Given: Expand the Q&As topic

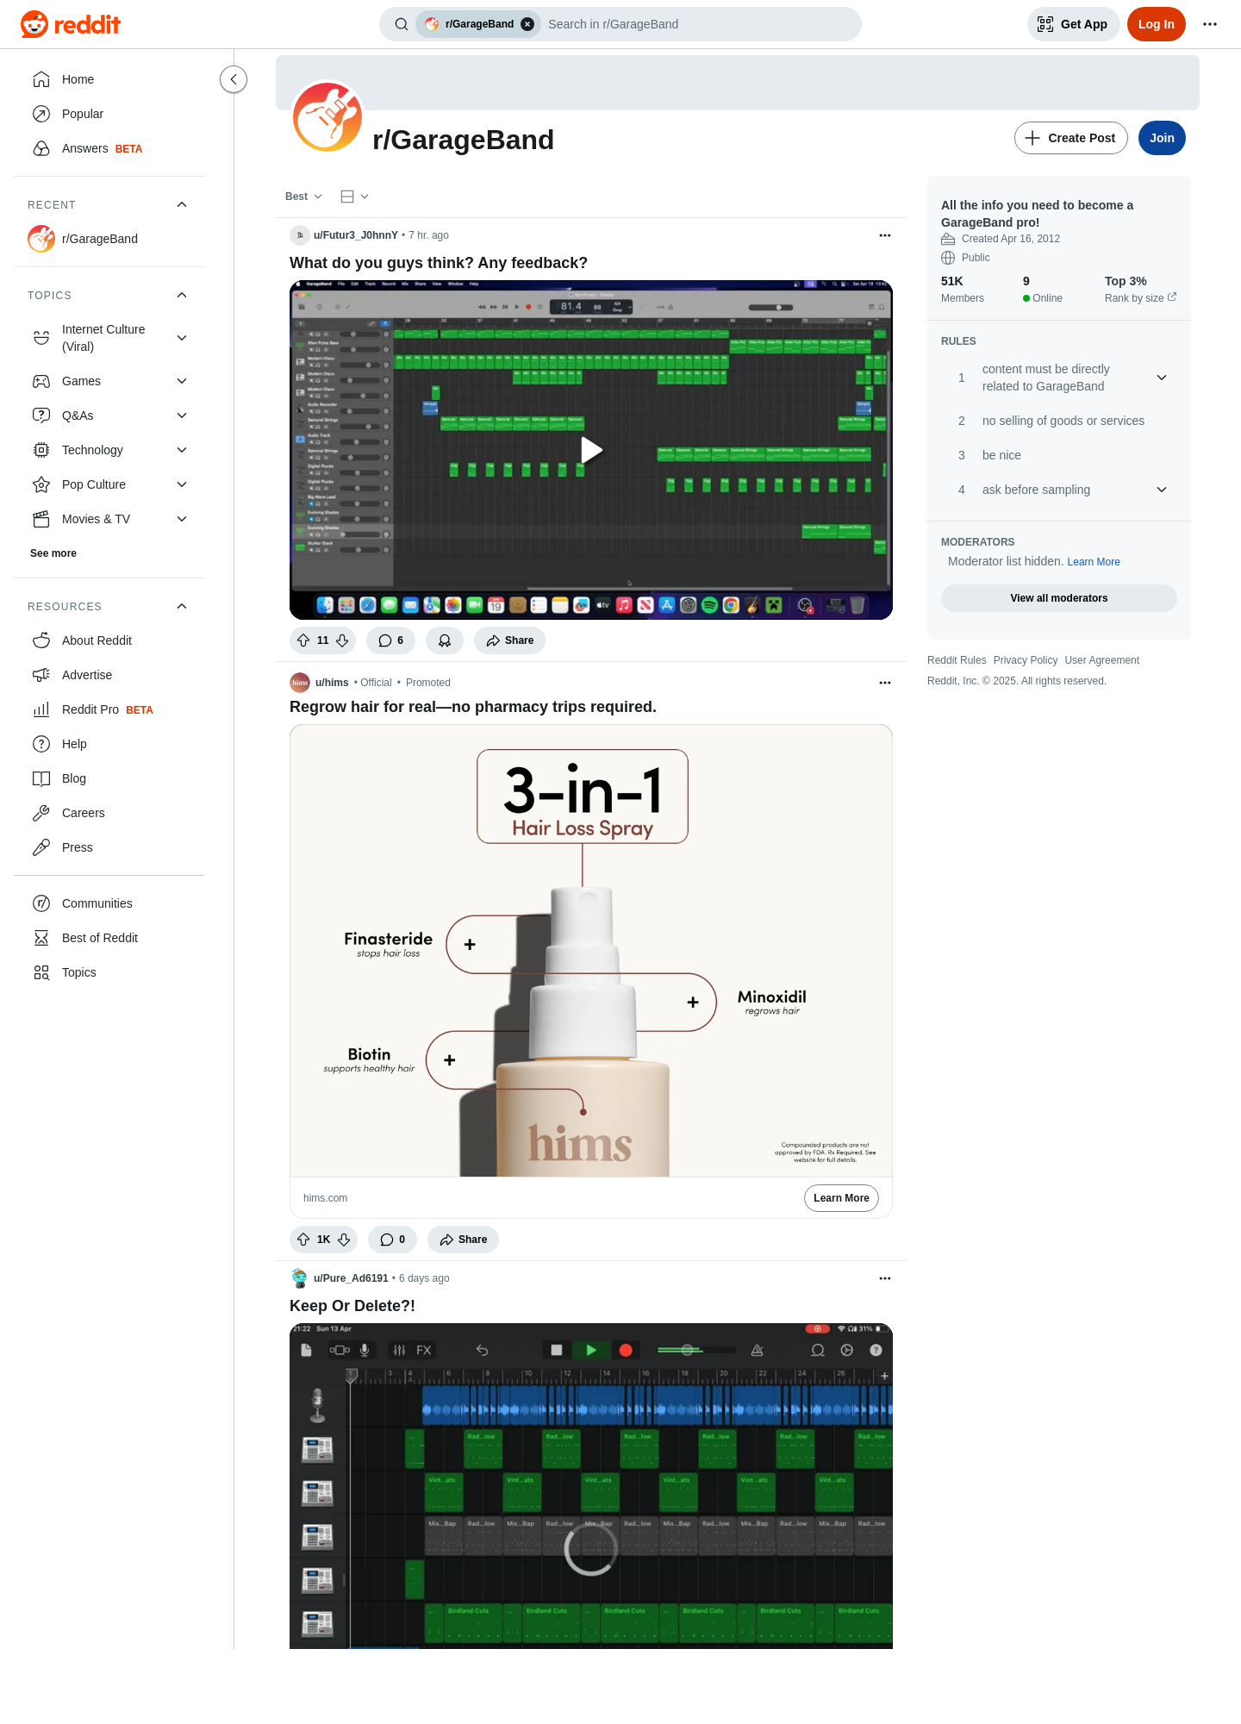Looking at the screenshot, I should pos(109,415).
